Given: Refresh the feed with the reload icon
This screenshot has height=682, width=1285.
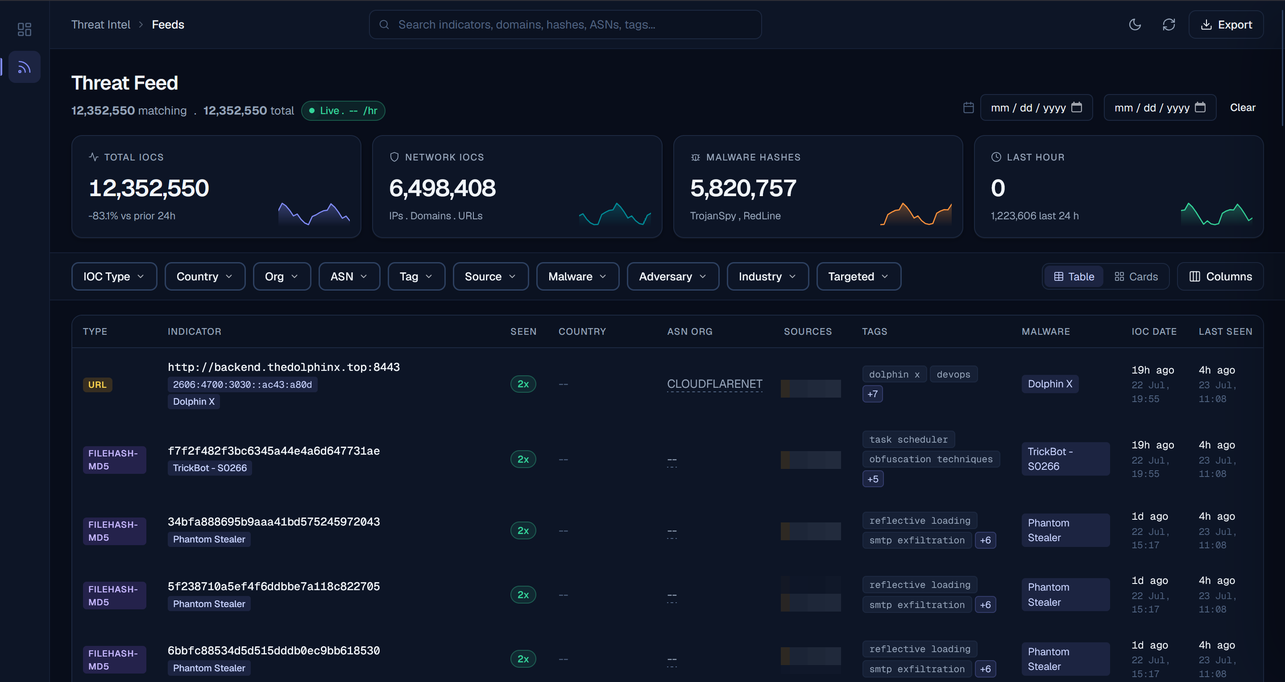Looking at the screenshot, I should pos(1169,25).
